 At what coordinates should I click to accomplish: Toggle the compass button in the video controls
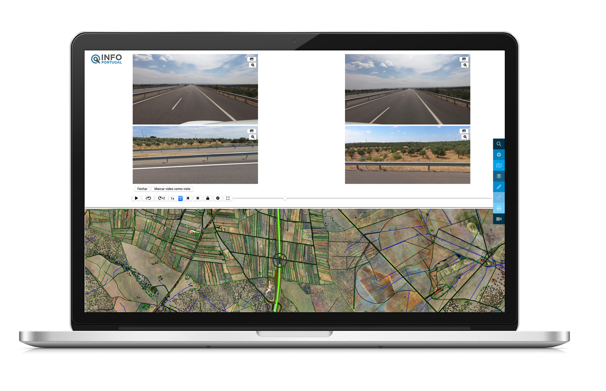[218, 198]
